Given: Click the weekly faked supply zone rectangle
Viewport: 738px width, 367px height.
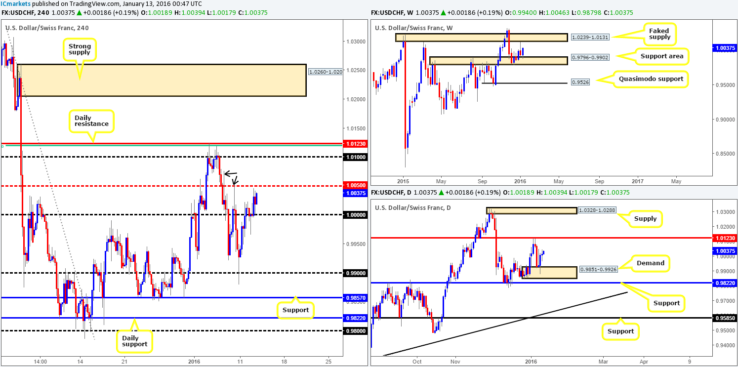Looking at the screenshot, I should click(x=481, y=37).
